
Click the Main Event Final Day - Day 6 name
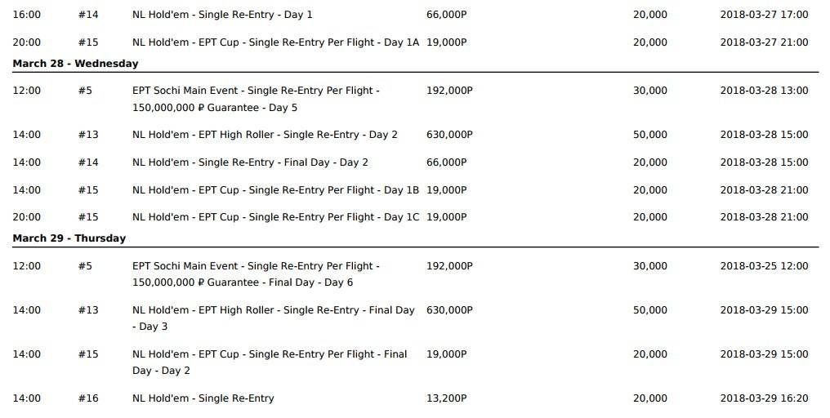point(256,274)
